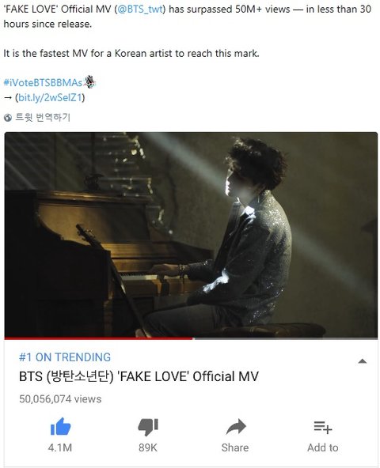This screenshot has width=380, height=468.
Task: Click the Share arrow icon
Action: click(x=236, y=427)
